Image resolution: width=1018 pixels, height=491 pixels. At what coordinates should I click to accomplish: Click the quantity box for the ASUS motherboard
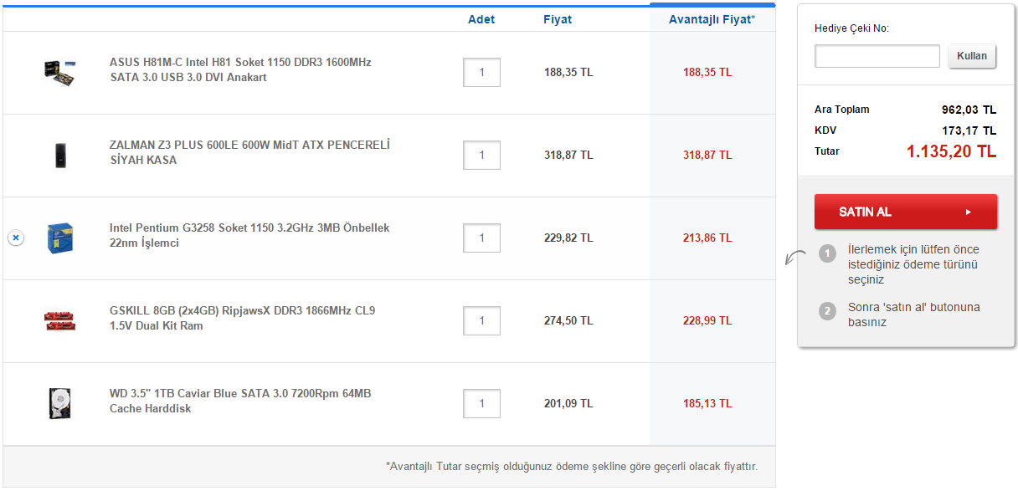tap(481, 73)
